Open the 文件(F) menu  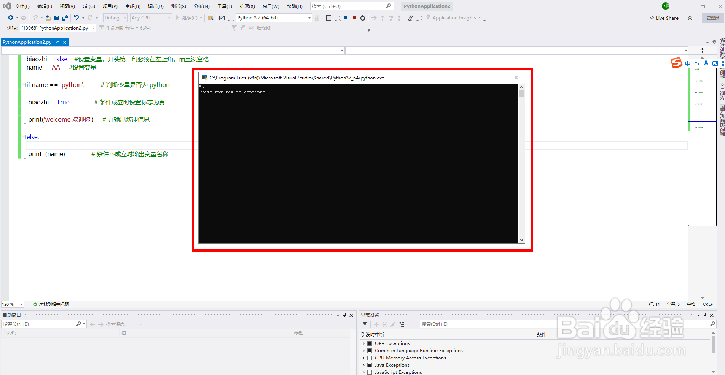(x=22, y=6)
